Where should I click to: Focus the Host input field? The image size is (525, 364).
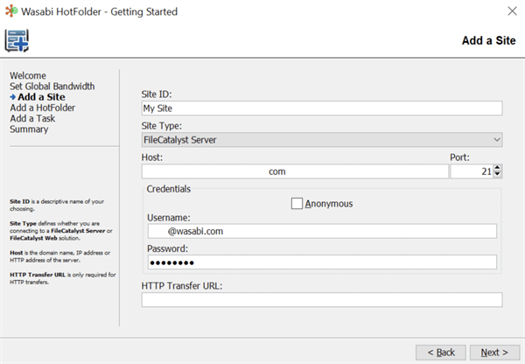click(294, 171)
